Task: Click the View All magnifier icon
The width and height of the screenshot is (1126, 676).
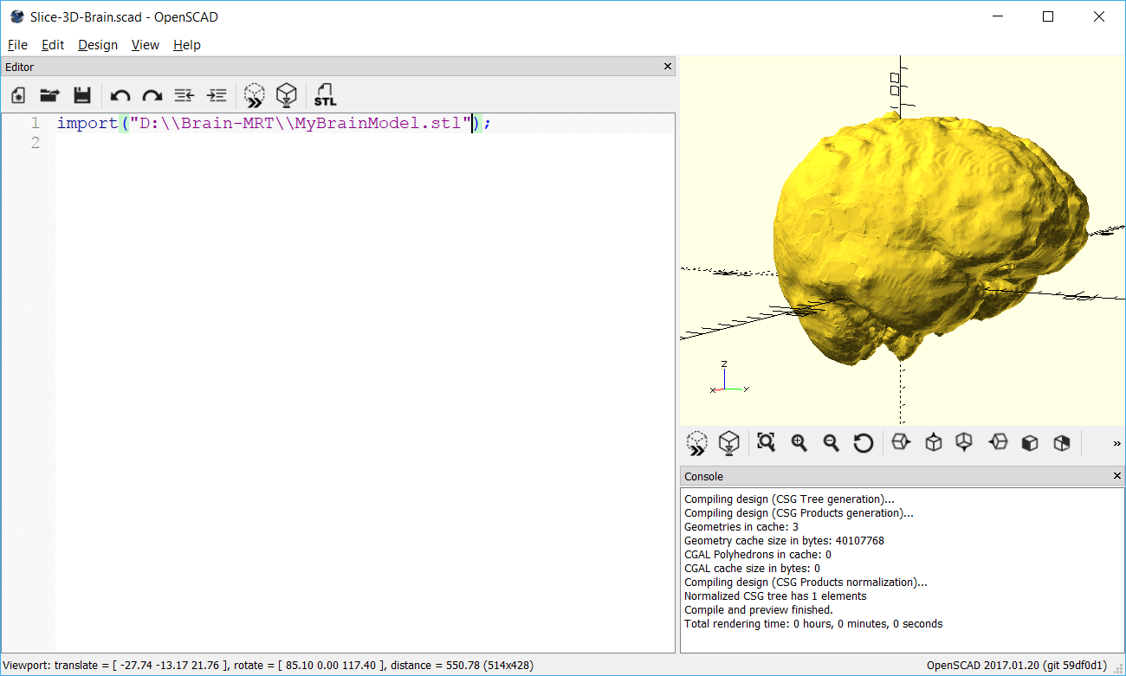Action: pos(766,442)
